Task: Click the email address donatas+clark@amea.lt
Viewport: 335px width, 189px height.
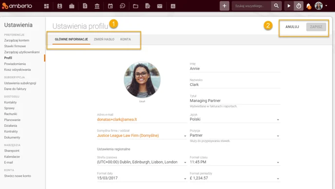Action: click(x=117, y=120)
